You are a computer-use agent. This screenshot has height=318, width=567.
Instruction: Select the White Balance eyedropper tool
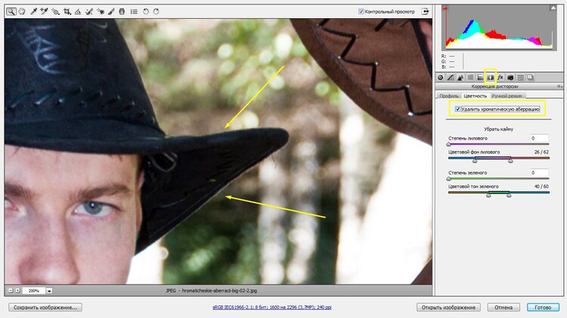pyautogui.click(x=33, y=11)
